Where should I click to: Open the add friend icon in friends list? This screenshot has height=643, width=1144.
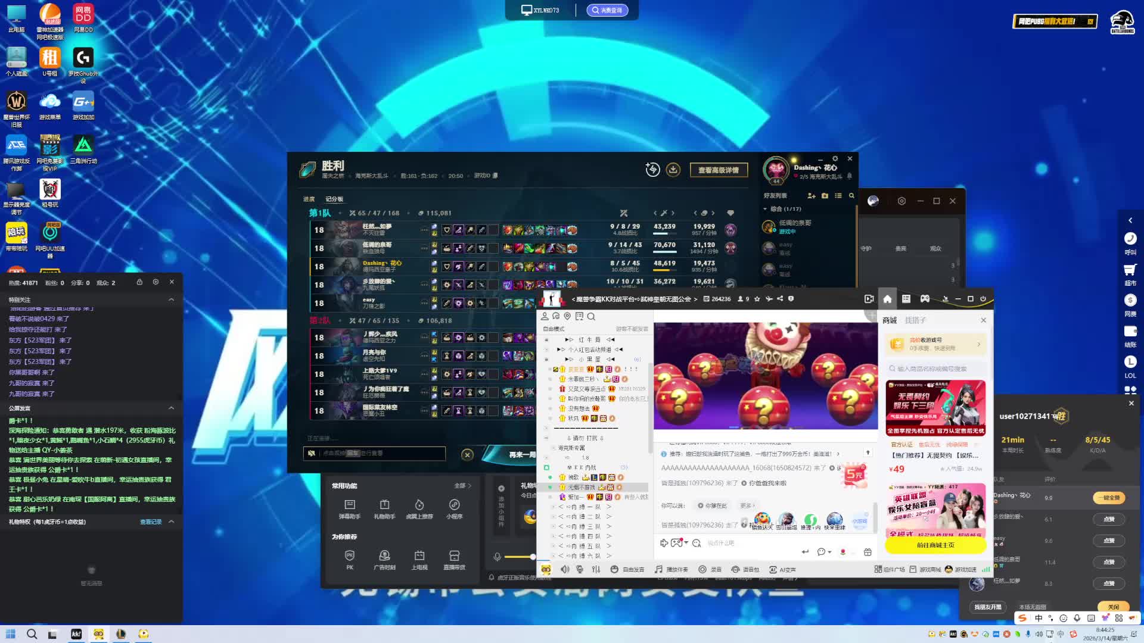[x=811, y=196]
